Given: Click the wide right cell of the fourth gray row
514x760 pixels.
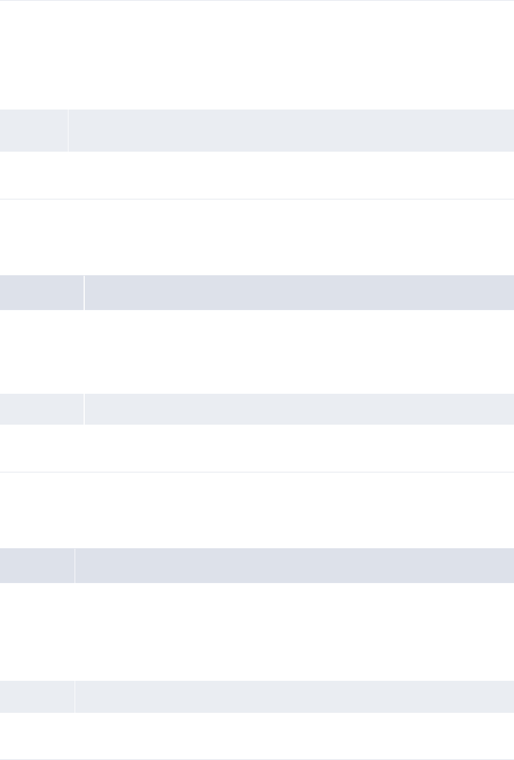Looking at the screenshot, I should pyautogui.click(x=294, y=566).
